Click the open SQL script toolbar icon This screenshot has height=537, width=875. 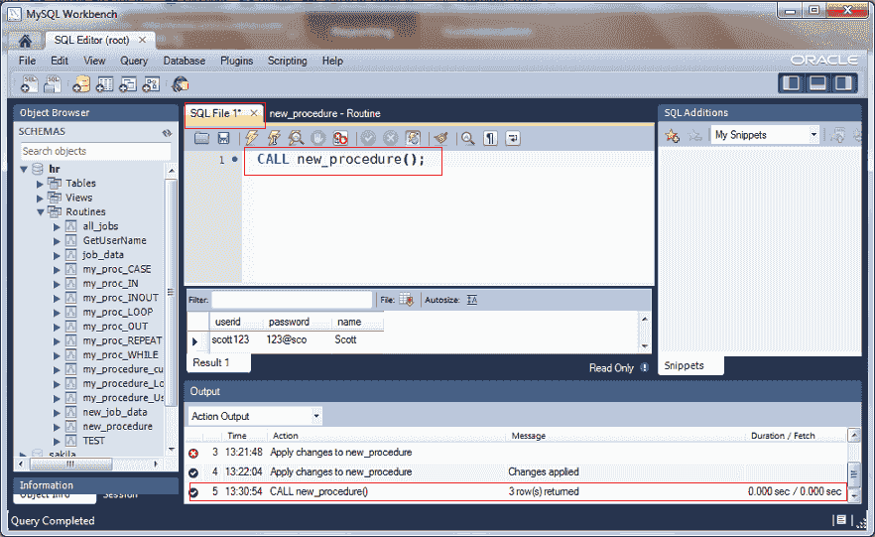tap(53, 84)
